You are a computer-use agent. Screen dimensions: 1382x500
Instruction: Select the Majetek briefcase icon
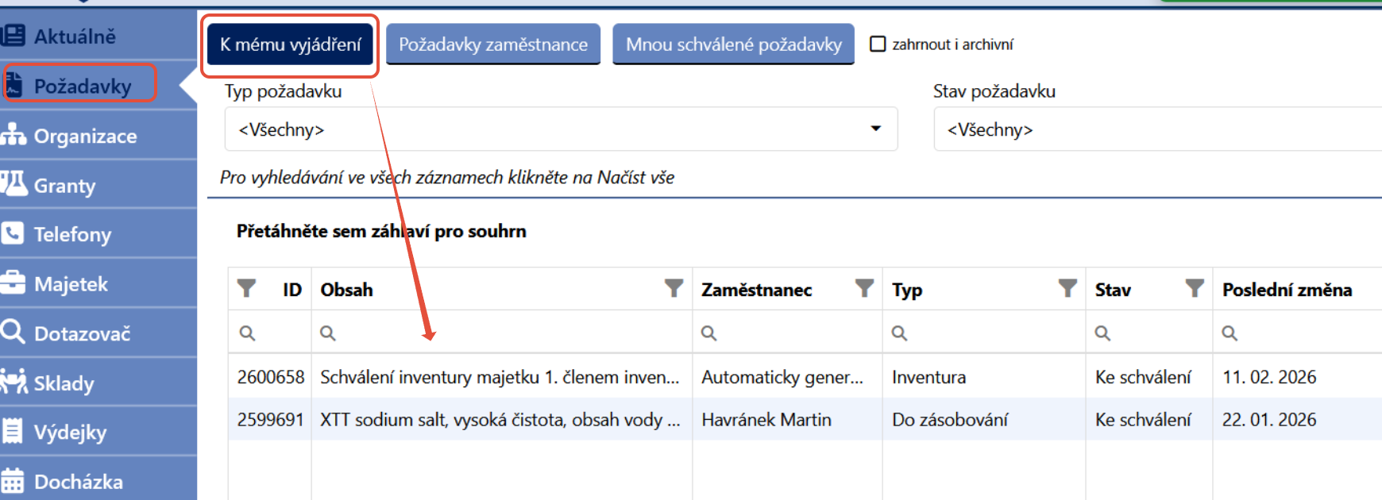coord(12,283)
